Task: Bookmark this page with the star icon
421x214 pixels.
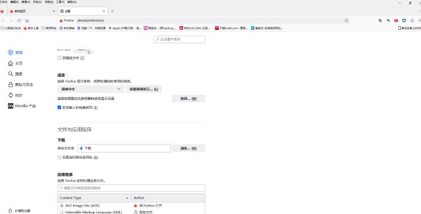Action: tap(346, 20)
